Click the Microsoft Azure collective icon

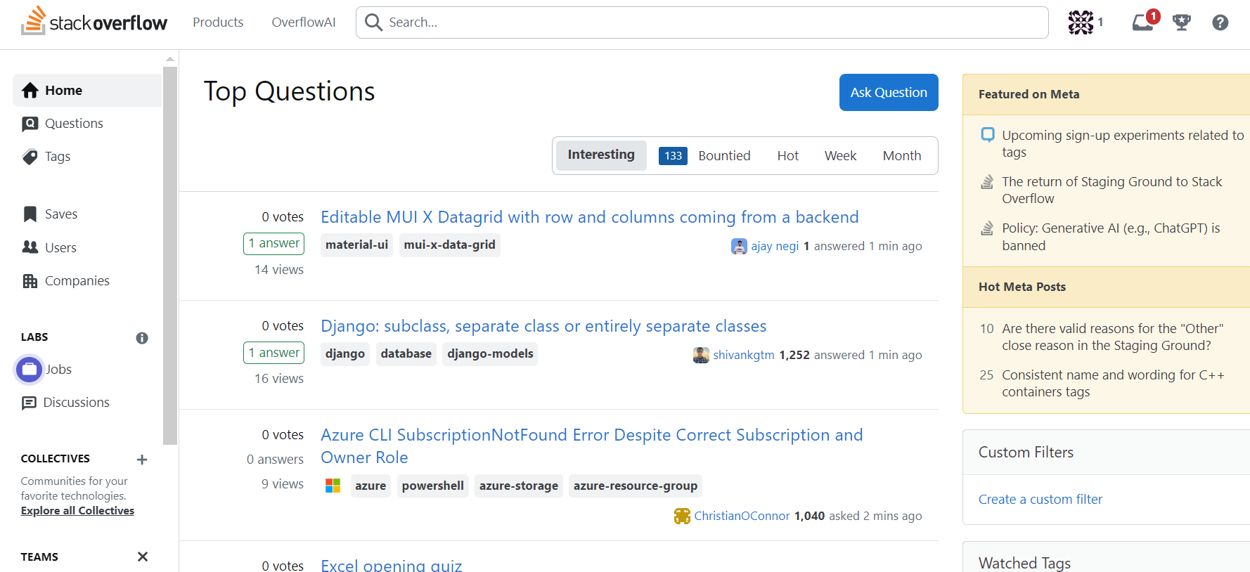click(333, 486)
